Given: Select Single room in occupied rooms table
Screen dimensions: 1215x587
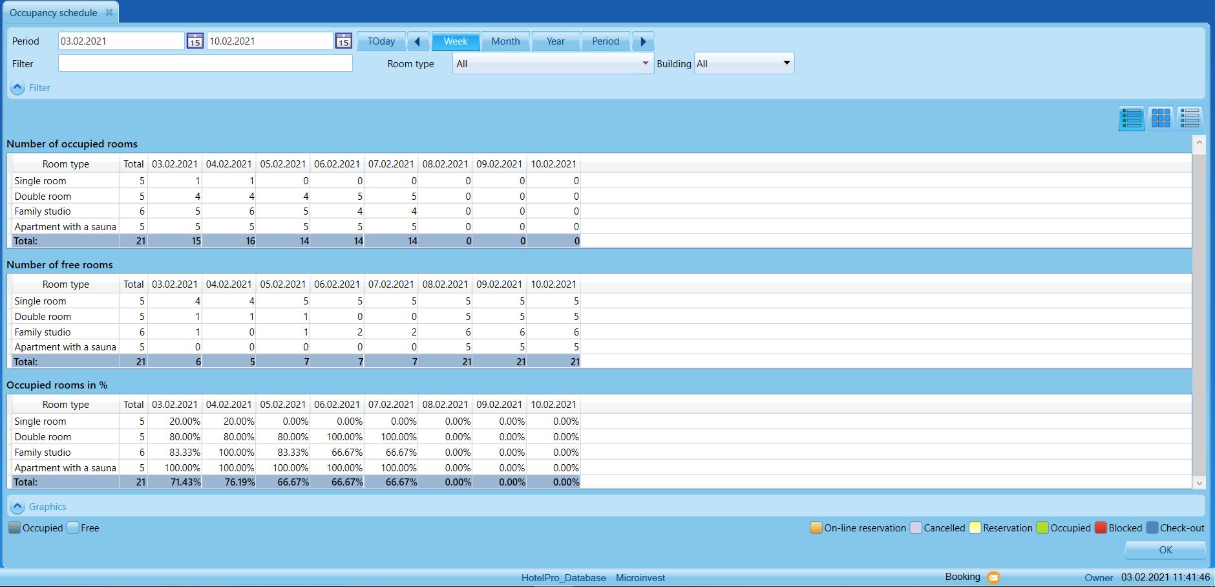Looking at the screenshot, I should click(x=40, y=181).
